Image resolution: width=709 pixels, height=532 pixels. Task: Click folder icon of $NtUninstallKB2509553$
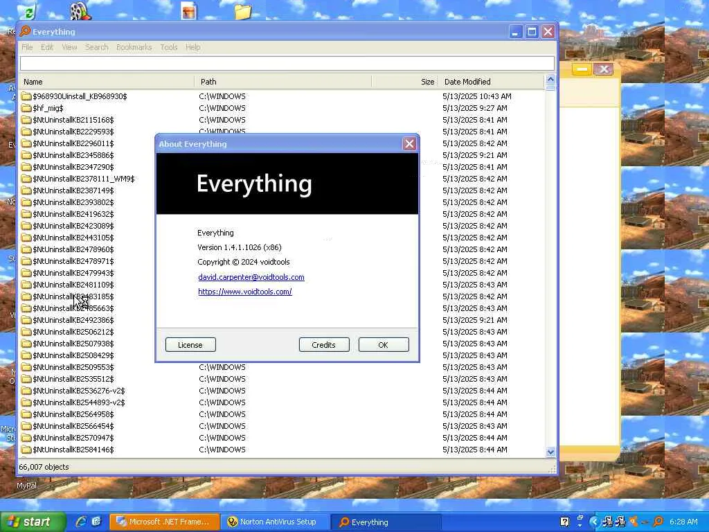(26, 367)
